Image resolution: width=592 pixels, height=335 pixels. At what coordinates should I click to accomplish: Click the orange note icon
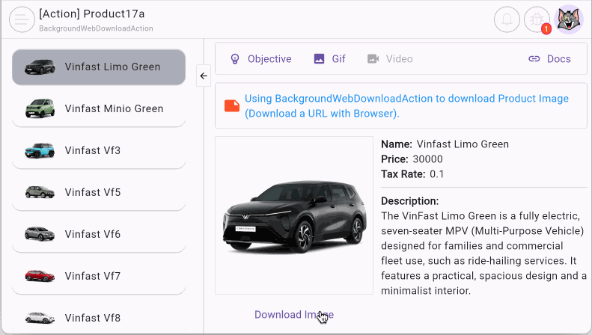(x=232, y=106)
